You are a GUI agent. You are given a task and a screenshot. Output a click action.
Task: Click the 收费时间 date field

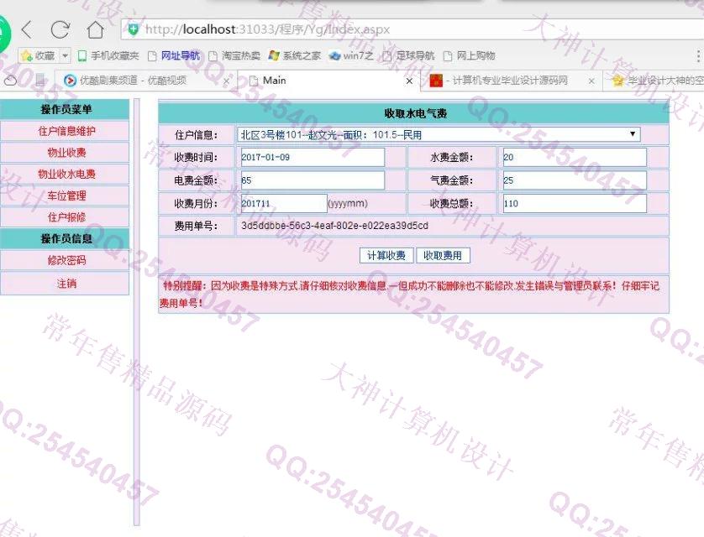click(313, 158)
